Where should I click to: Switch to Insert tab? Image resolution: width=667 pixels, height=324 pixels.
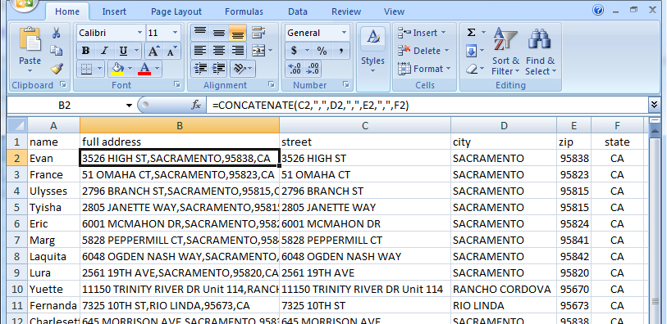click(114, 12)
